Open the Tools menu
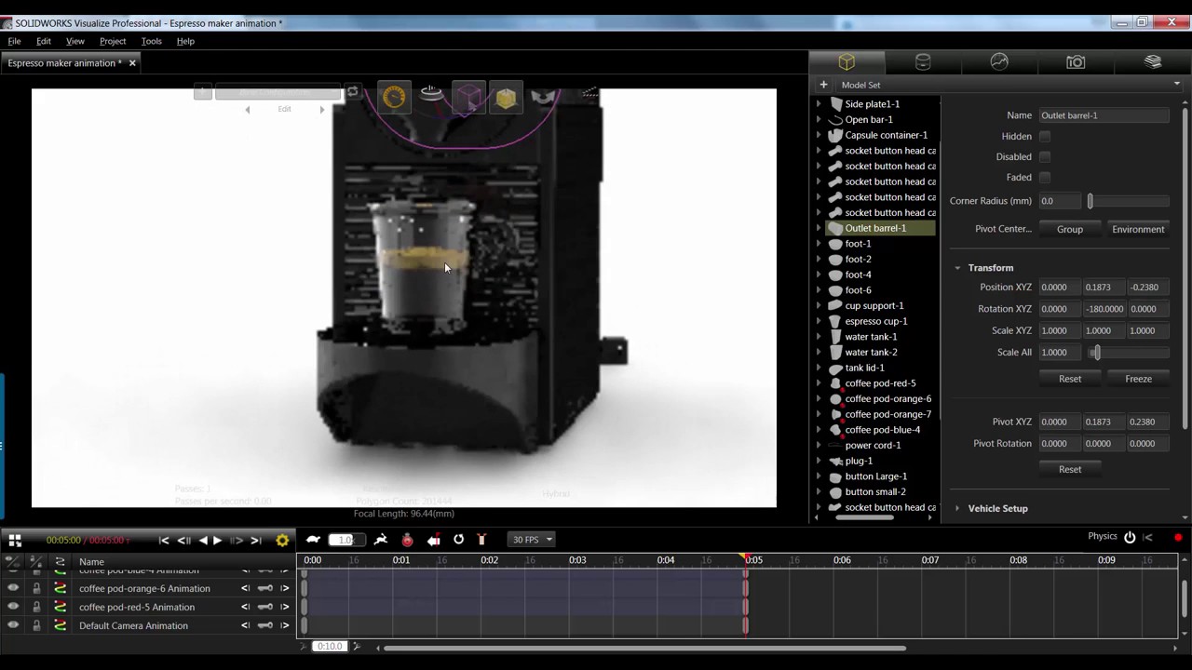This screenshot has height=670, width=1192. pos(151,41)
